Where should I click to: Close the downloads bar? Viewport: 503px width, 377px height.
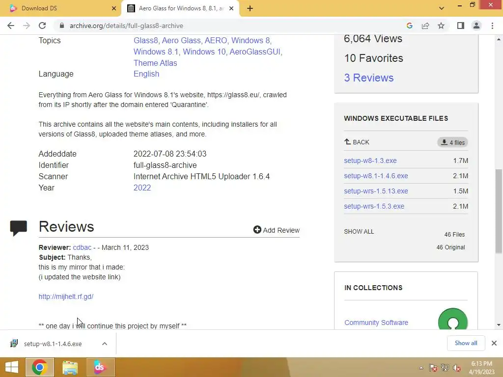494,343
